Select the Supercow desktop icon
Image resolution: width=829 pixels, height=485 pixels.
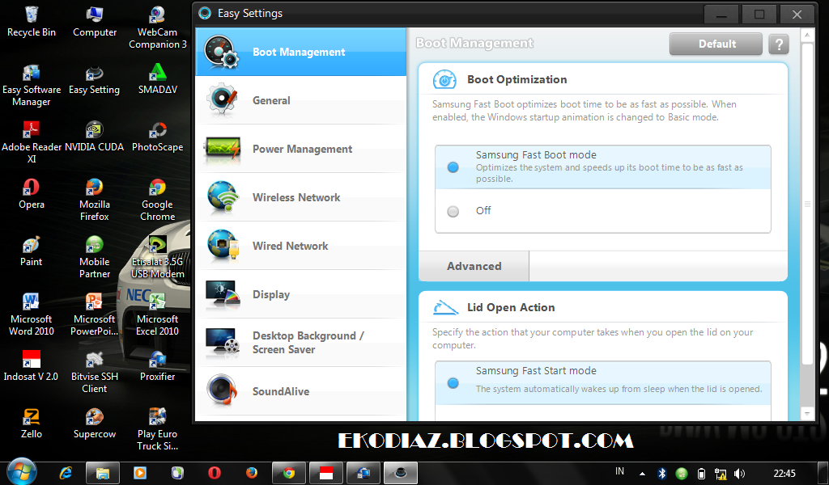pos(95,424)
